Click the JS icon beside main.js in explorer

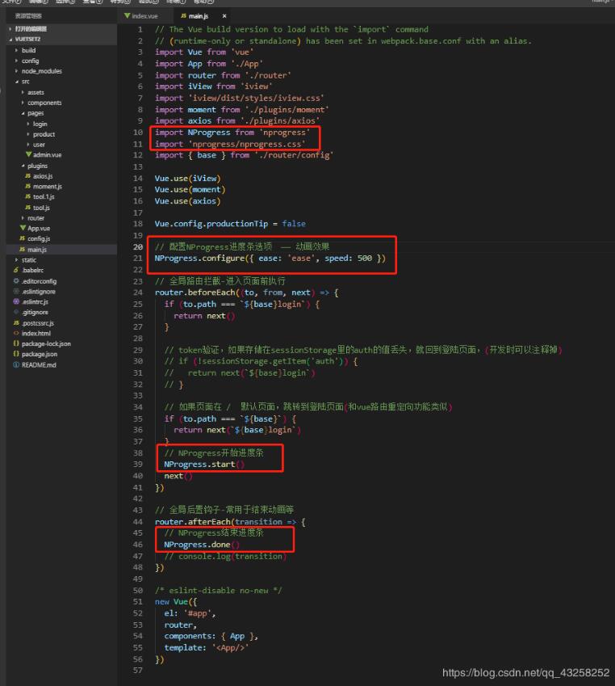tap(23, 250)
